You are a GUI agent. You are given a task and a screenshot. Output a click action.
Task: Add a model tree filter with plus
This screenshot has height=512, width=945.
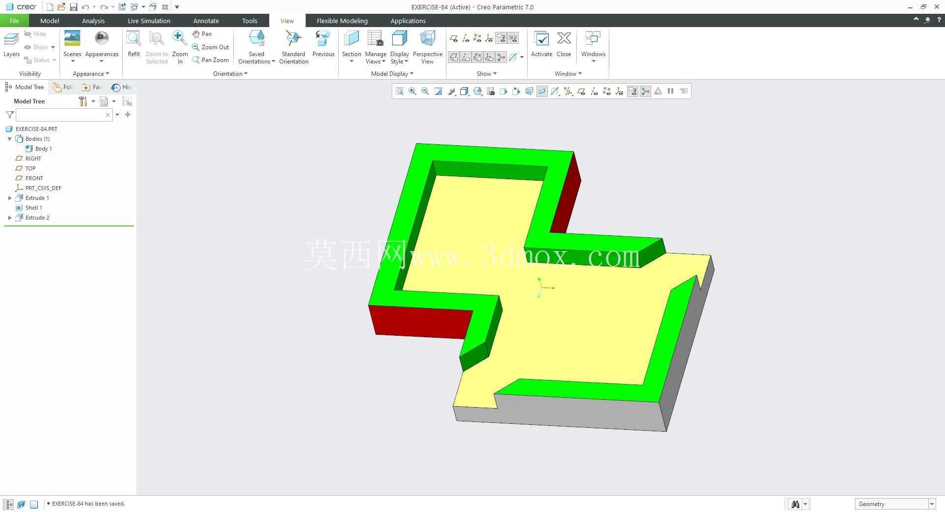point(128,115)
